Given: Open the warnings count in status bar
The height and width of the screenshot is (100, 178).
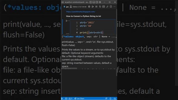Looking at the screenshot, I should 71,99.
